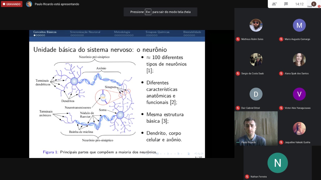Select Matheus Rolim Sales avatar photo

[x=256, y=25]
